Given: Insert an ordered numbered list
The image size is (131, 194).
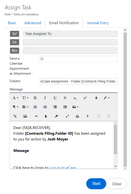Looking at the screenshot, I should (x=35, y=107).
